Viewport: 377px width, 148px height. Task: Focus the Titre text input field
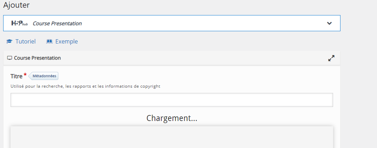click(x=172, y=100)
